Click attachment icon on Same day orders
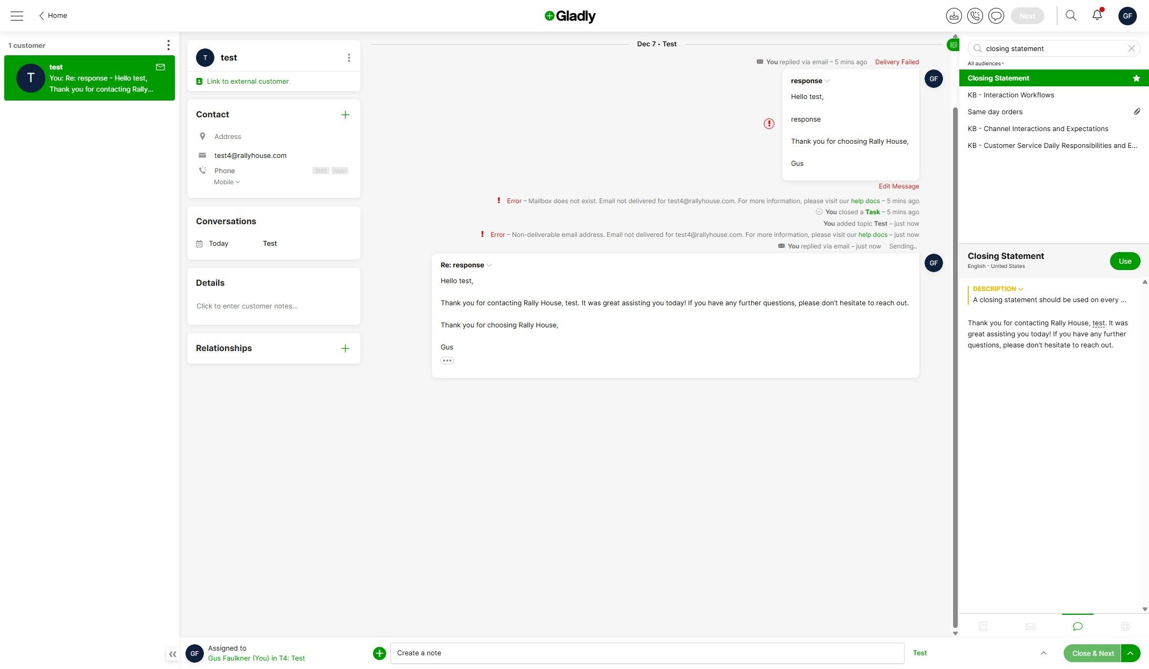The width and height of the screenshot is (1149, 669). (1137, 112)
